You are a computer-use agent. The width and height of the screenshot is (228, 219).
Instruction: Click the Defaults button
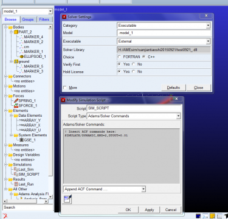(173, 88)
